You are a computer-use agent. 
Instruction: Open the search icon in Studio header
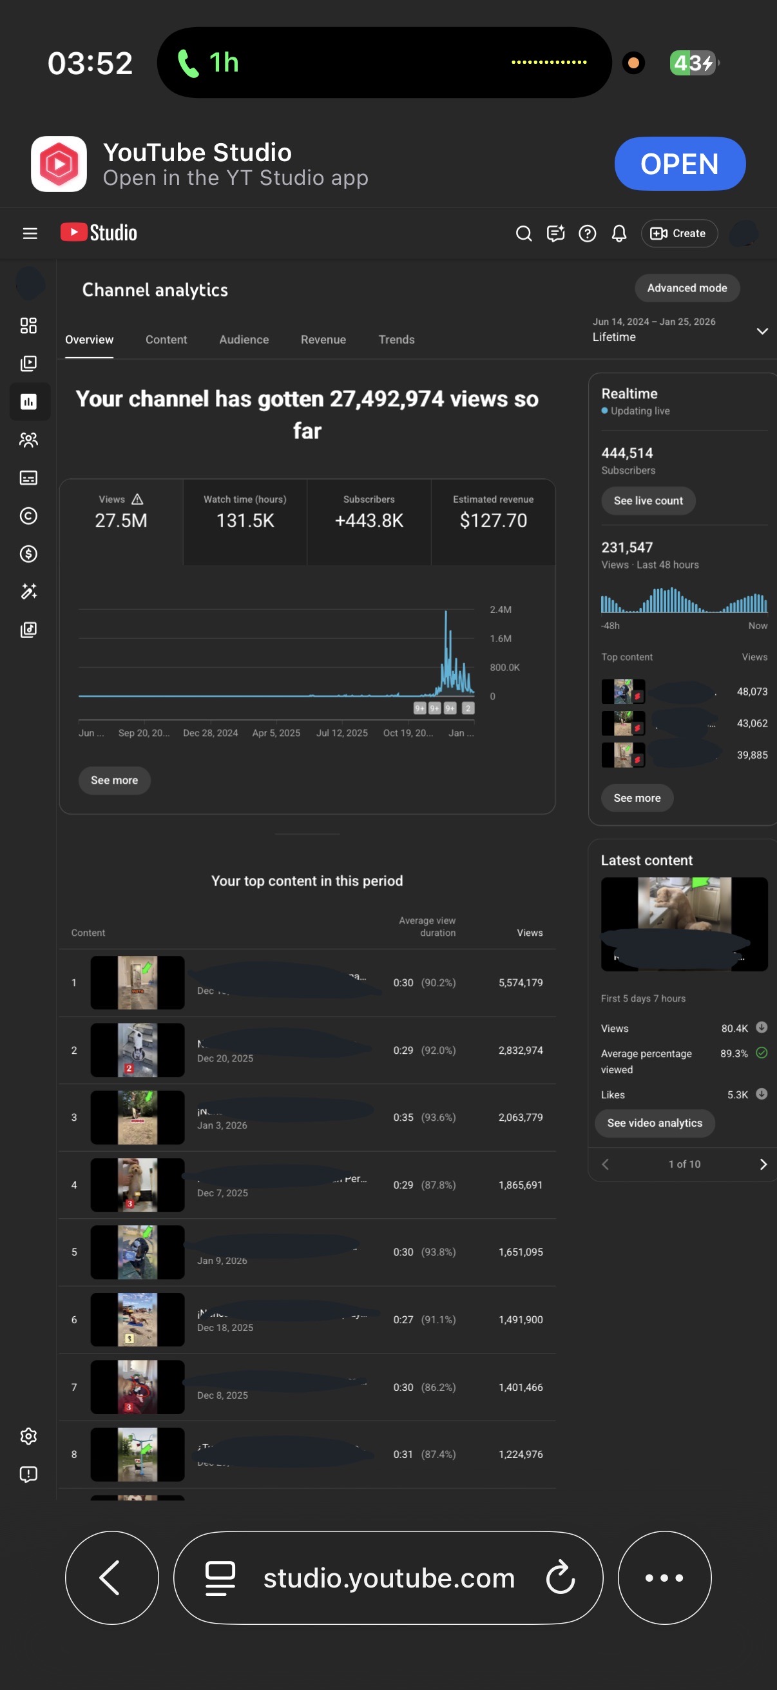[523, 233]
